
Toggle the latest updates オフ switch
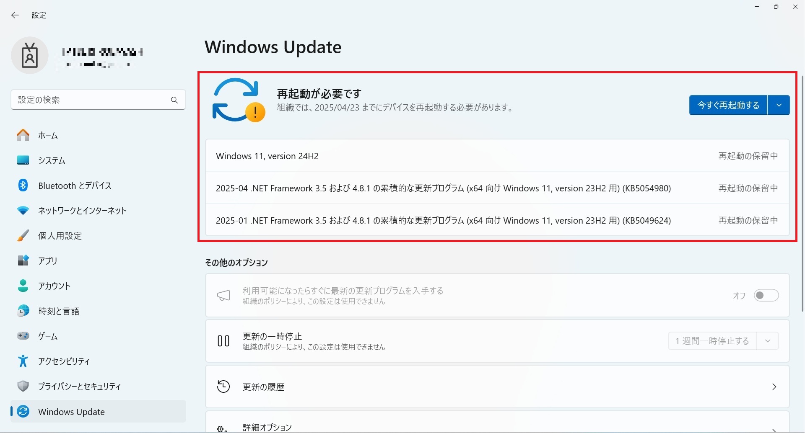(766, 295)
